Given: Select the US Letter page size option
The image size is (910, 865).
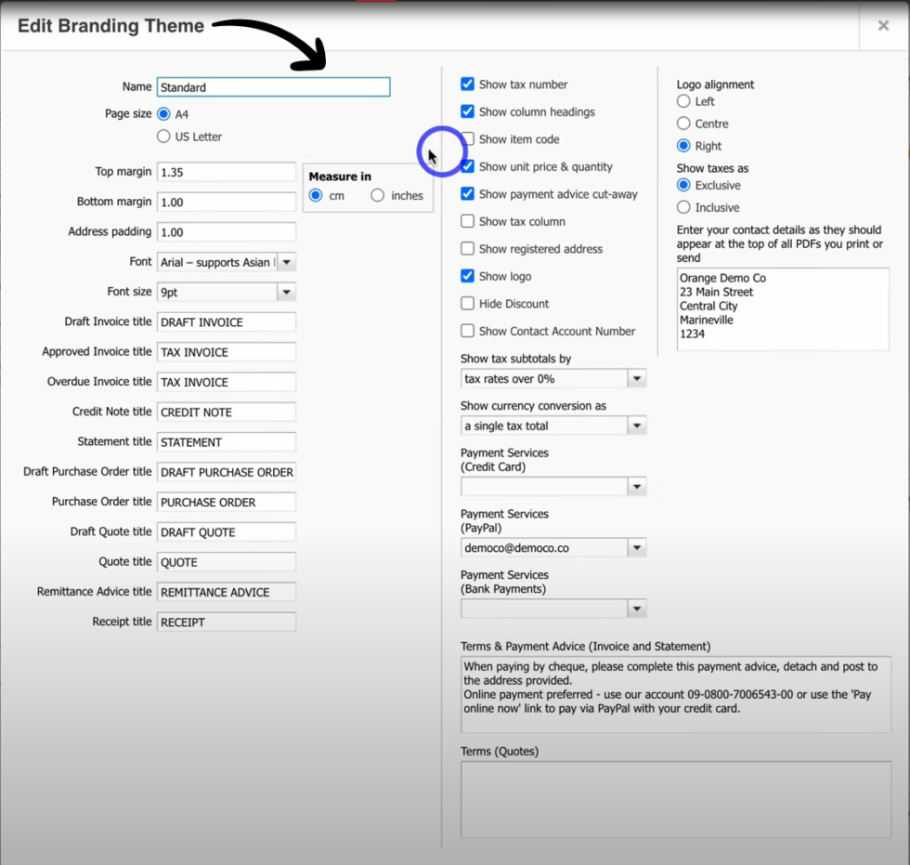Looking at the screenshot, I should pos(163,136).
